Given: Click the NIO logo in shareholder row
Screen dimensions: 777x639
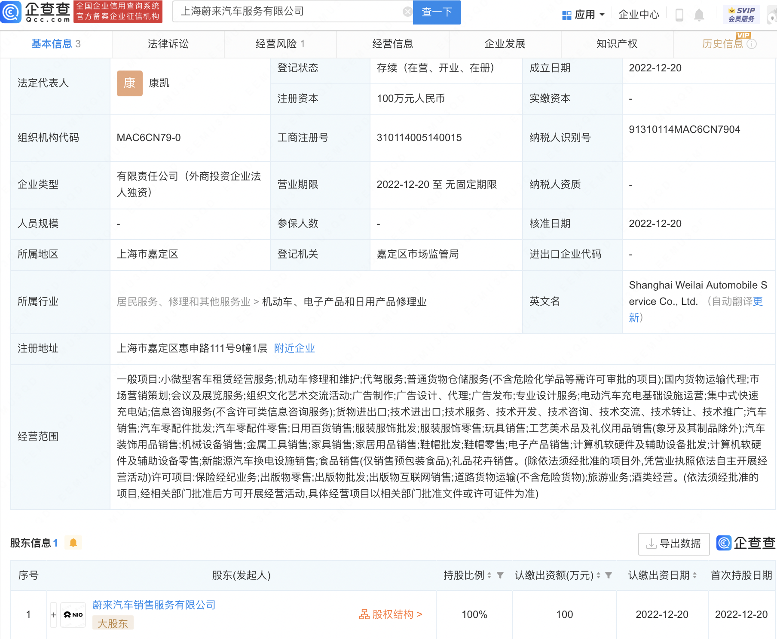Looking at the screenshot, I should [x=73, y=615].
